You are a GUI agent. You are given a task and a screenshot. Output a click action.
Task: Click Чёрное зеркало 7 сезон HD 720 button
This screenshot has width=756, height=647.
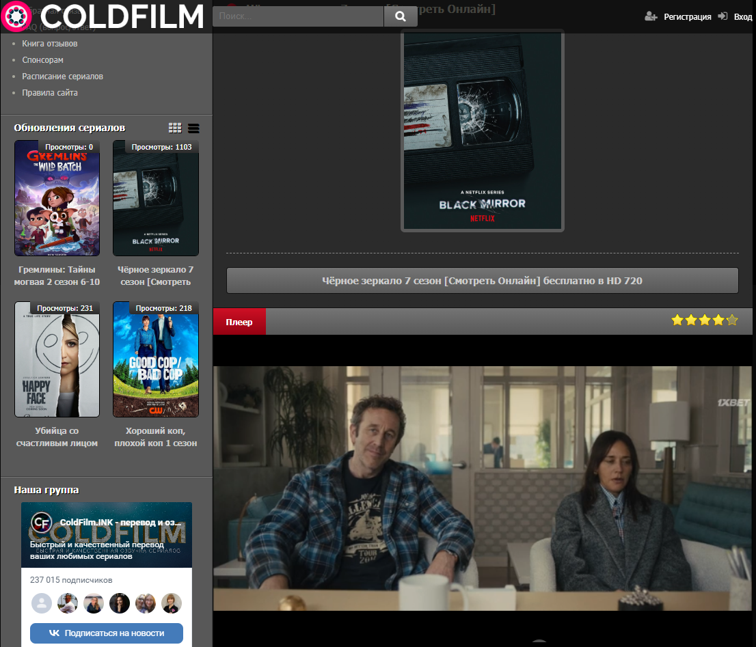click(482, 280)
